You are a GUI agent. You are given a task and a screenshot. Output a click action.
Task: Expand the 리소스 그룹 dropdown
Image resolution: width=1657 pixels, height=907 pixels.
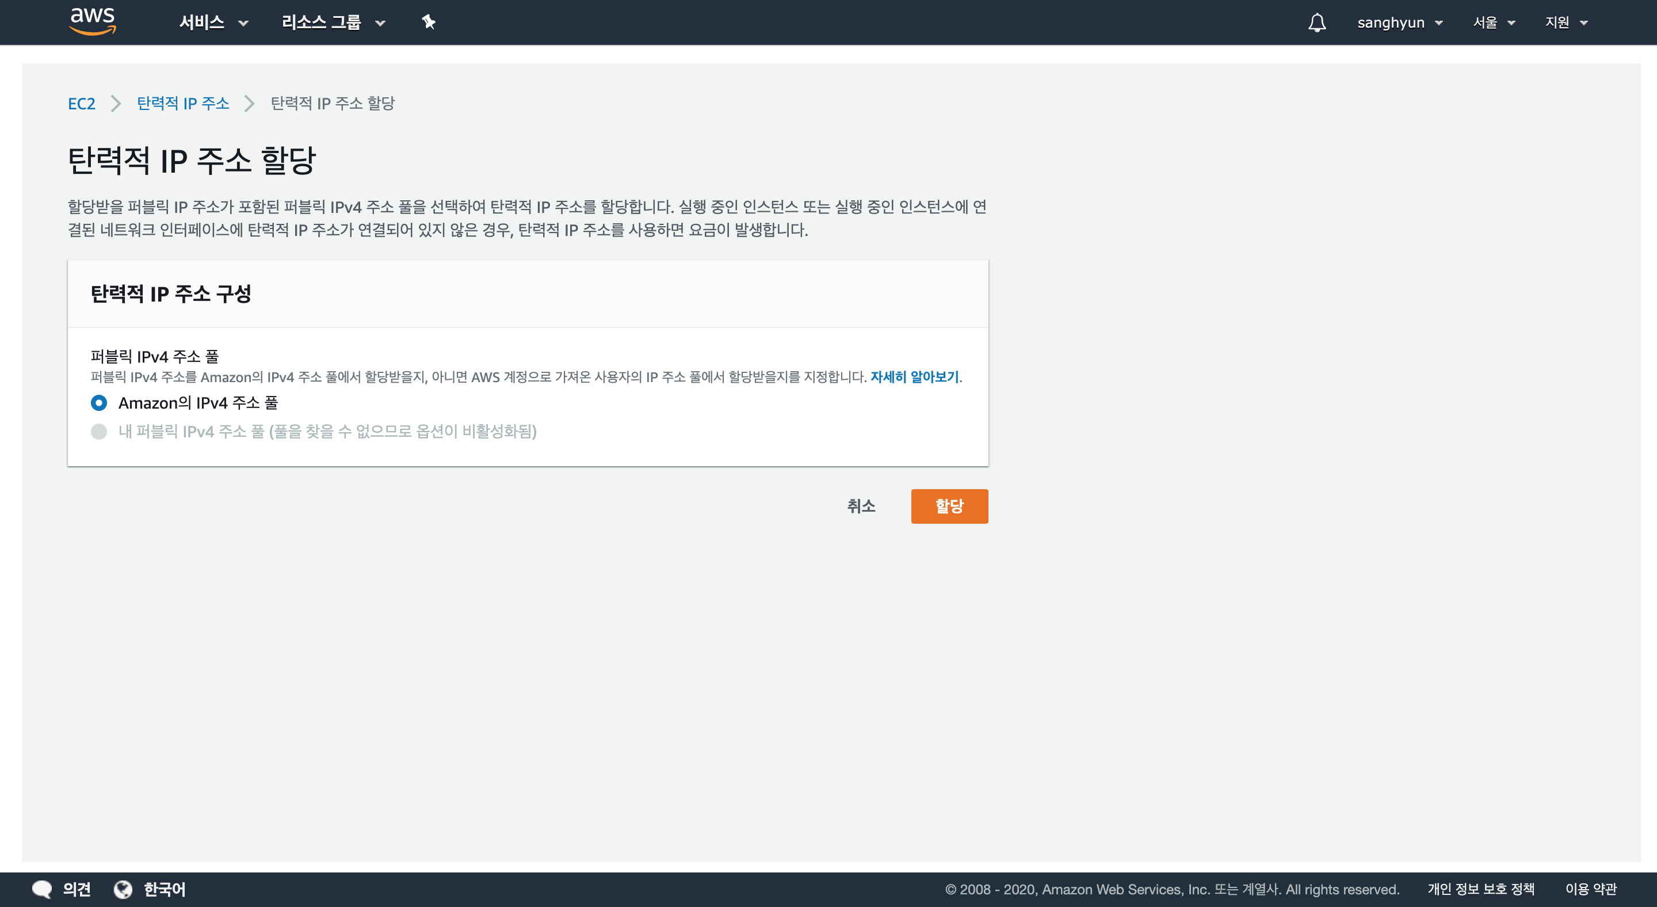click(333, 22)
